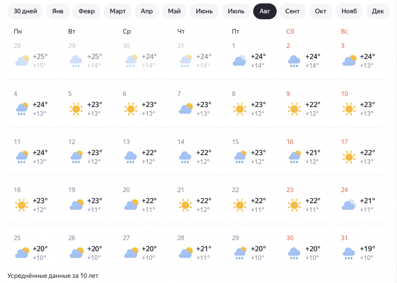Image resolution: width=397 pixels, height=283 pixels.
Task: Switch to the 30 дней tab
Action: [25, 11]
